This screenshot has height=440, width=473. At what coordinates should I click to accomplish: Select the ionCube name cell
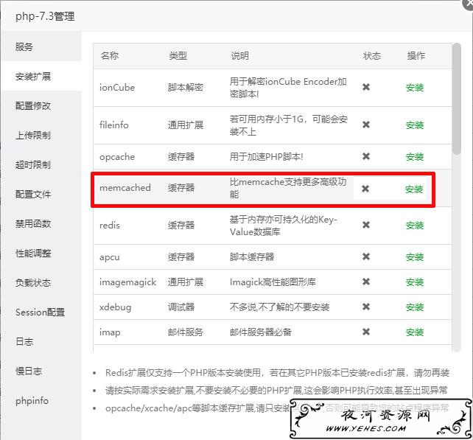pyautogui.click(x=117, y=88)
